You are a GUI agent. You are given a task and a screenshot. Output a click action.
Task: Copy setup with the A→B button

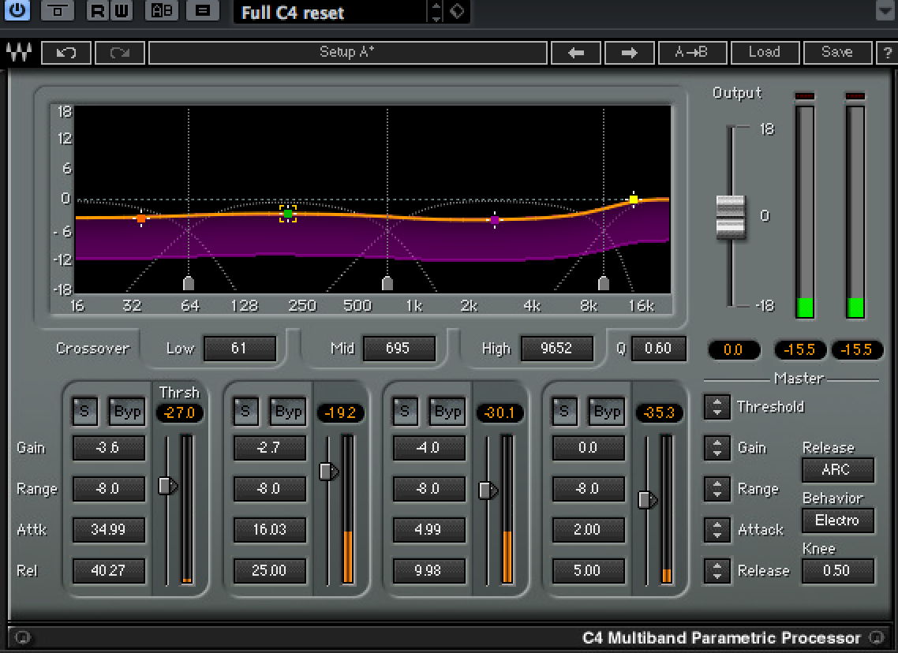692,53
